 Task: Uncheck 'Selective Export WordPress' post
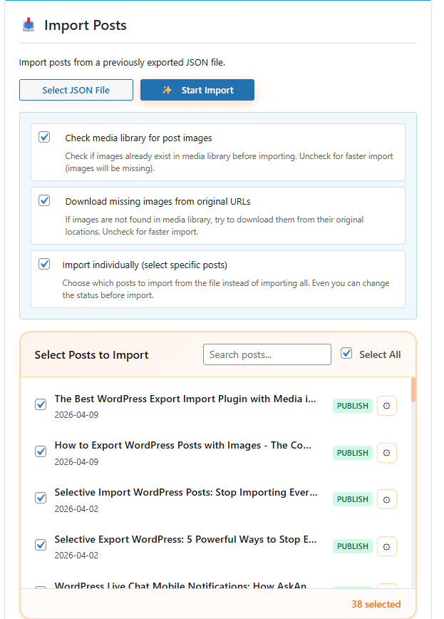[41, 545]
